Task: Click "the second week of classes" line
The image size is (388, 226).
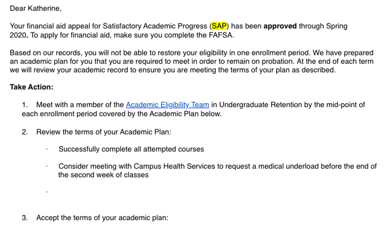Action: (x=103, y=175)
